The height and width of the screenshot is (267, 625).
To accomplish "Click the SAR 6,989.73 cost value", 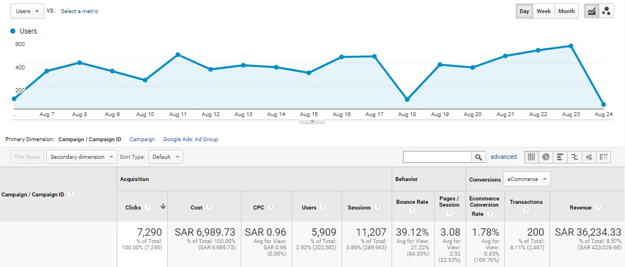I will click(205, 232).
